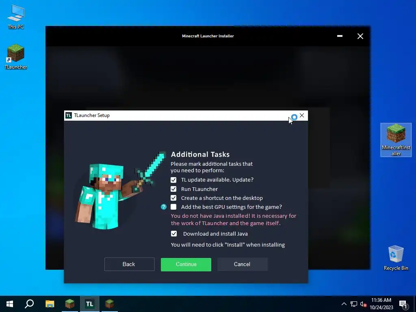
Task: Select the MinecraftInstaller desktop icon
Action: coord(396,140)
